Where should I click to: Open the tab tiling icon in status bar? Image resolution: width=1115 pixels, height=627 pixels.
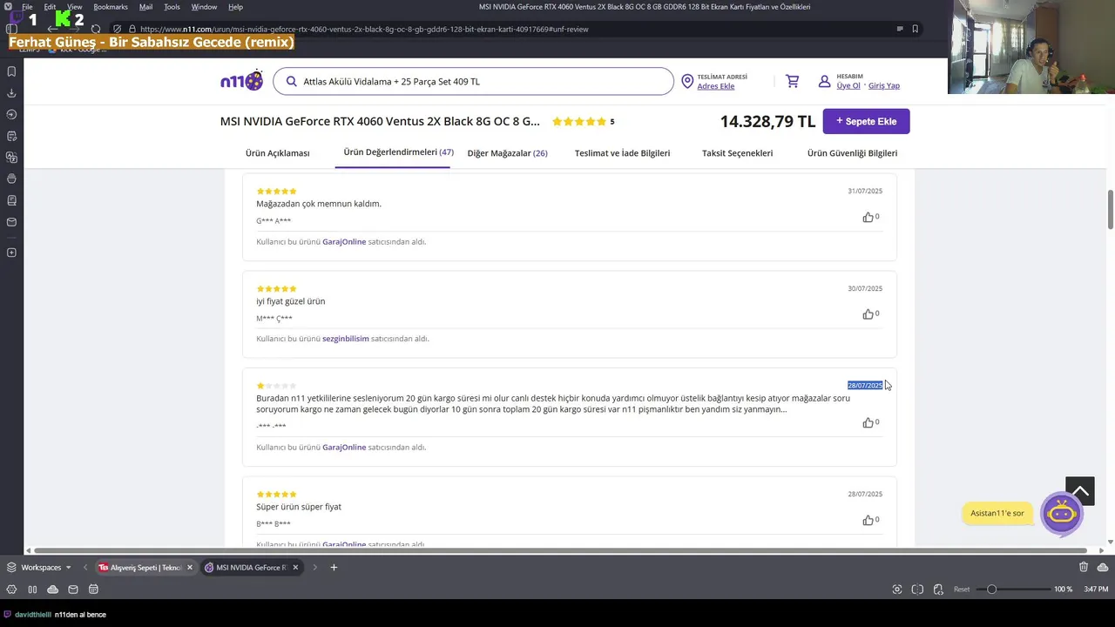(x=917, y=590)
